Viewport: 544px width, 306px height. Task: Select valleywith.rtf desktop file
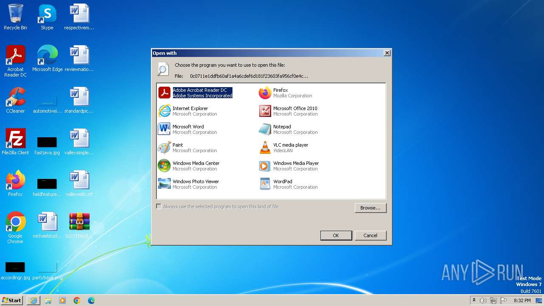(79, 184)
